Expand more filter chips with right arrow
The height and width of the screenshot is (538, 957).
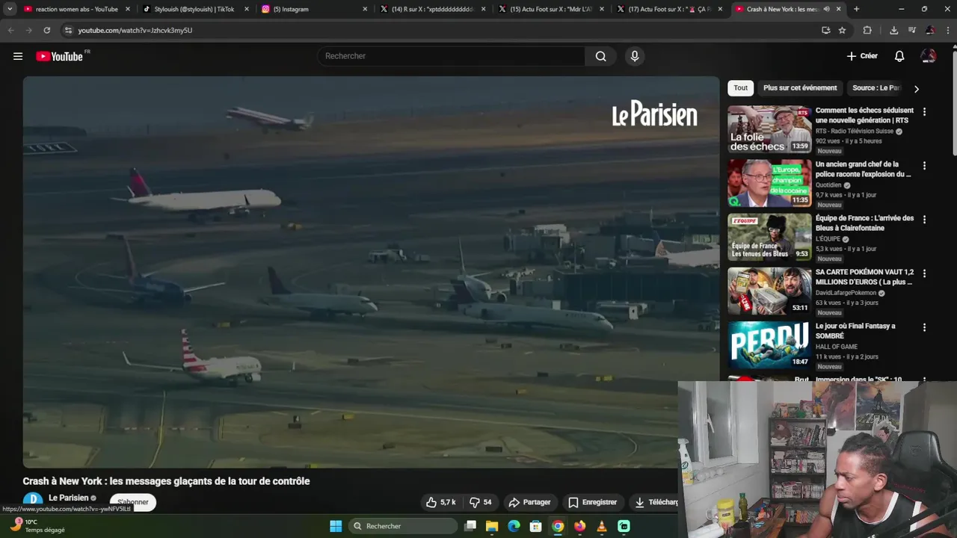917,89
